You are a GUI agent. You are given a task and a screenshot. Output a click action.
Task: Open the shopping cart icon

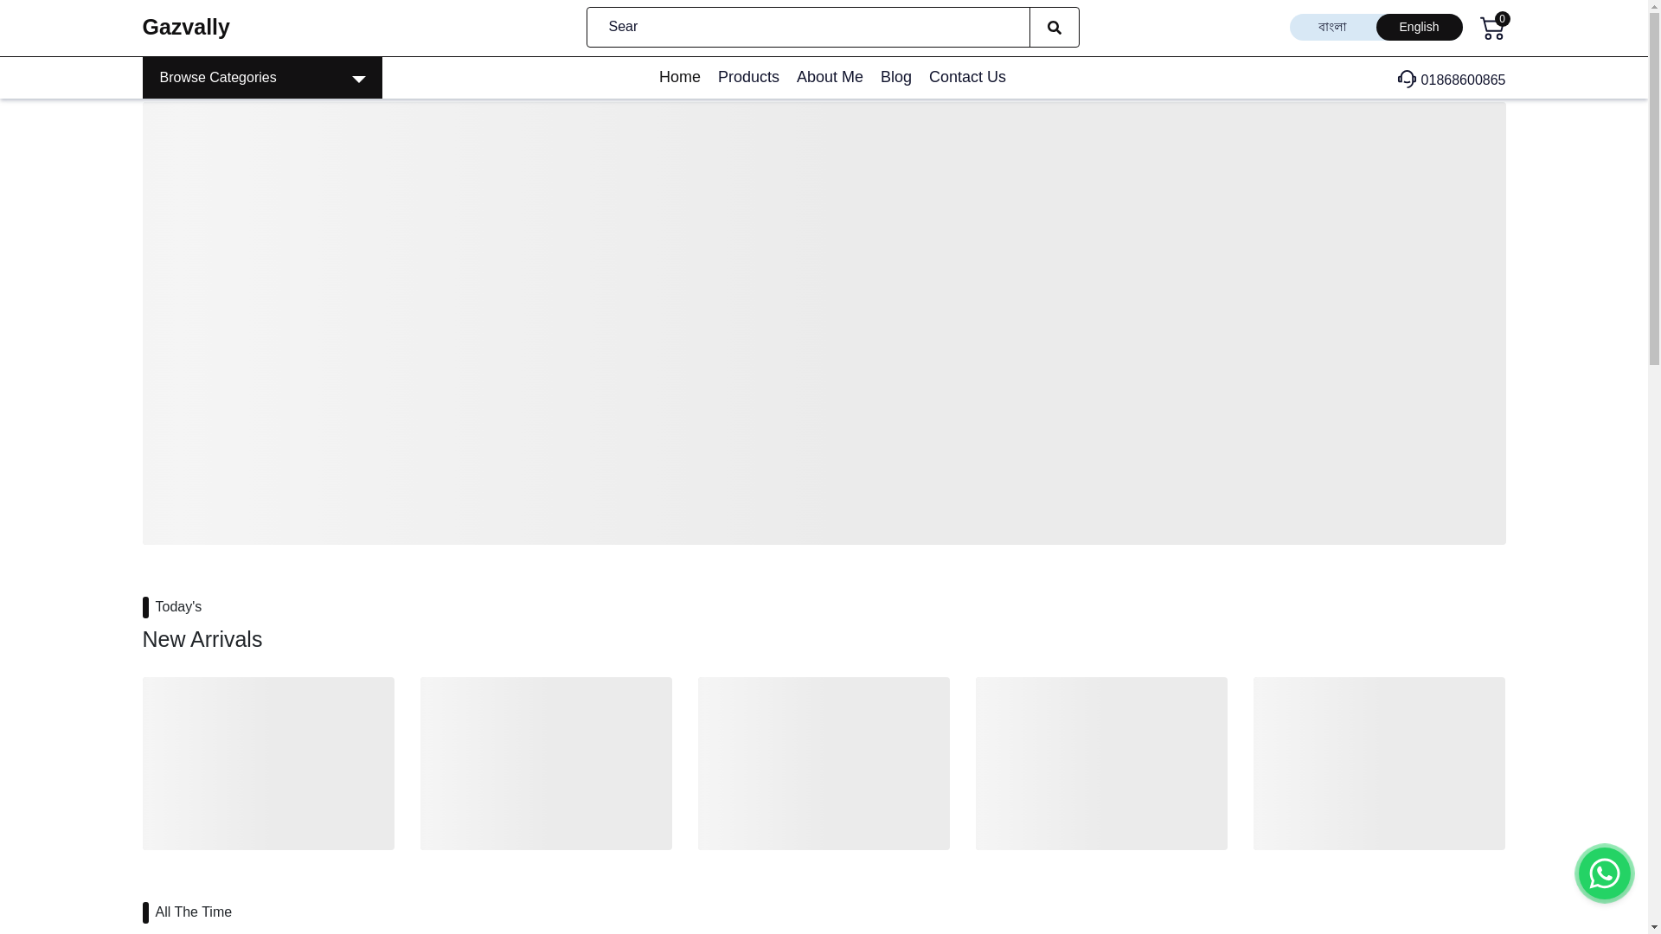pos(1491,29)
